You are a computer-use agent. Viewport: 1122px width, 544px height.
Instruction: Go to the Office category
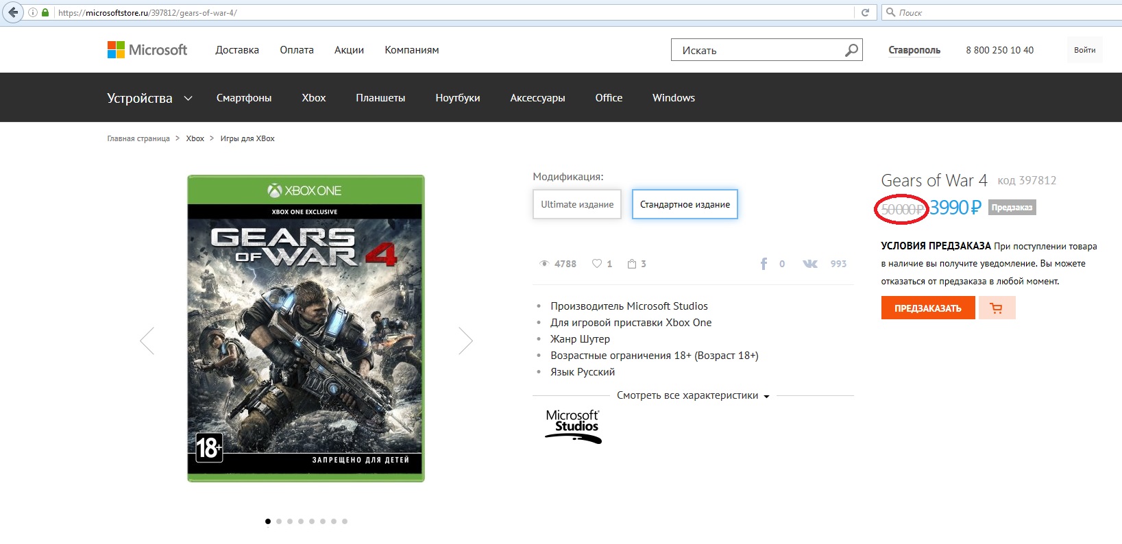coord(609,98)
